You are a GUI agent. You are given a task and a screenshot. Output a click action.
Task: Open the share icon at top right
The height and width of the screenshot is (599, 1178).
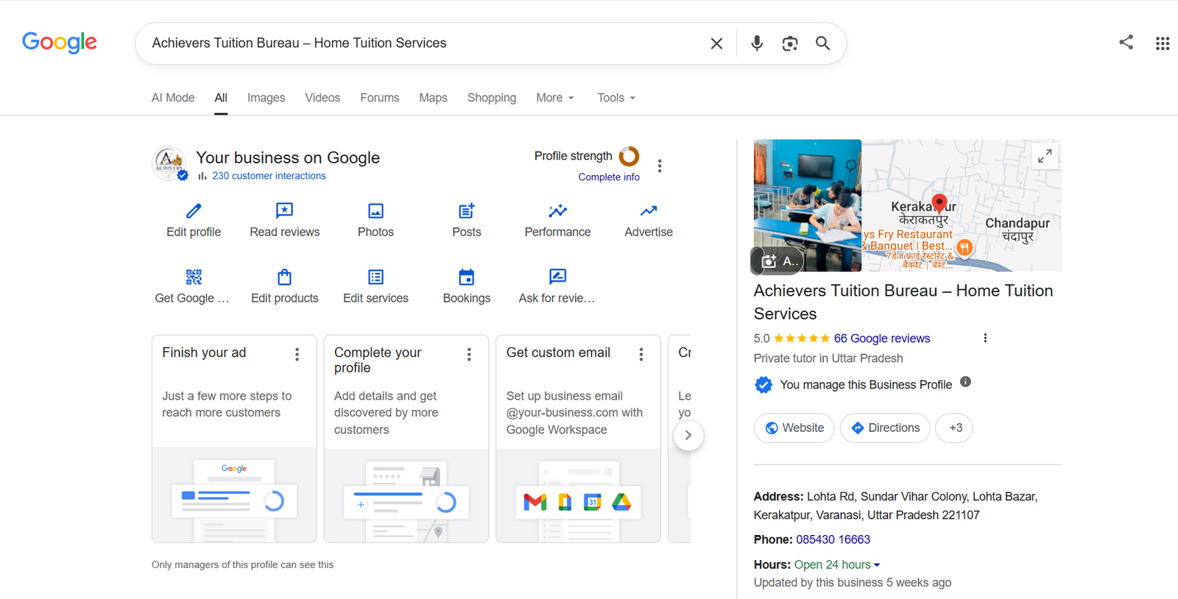click(1126, 42)
